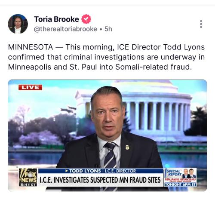Open the Toria Brooke display name
The width and height of the screenshot is (215, 199).
(x=56, y=19)
